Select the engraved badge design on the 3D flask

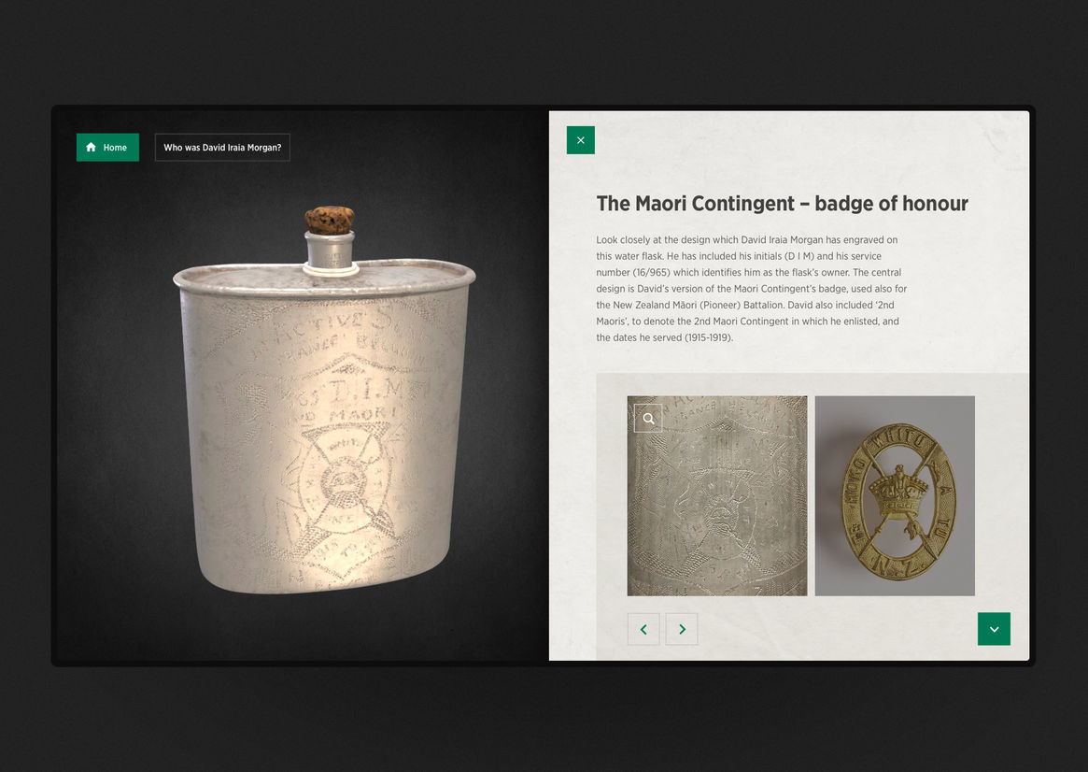point(342,479)
